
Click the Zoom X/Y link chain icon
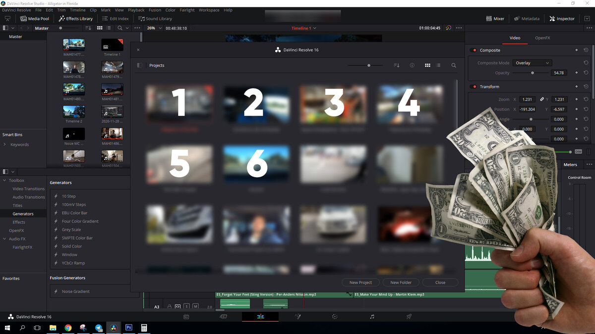coord(542,99)
